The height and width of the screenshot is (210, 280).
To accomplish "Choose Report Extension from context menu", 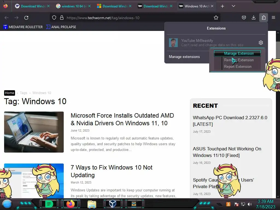I will [238, 67].
